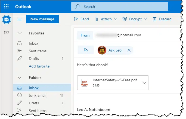The width and height of the screenshot is (186, 119).
Task: Open the app launcher grid icon
Action: tap(7, 7)
